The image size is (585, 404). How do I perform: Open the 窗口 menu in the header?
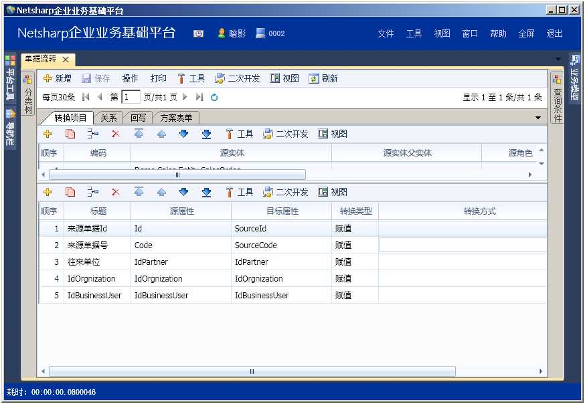(x=470, y=33)
